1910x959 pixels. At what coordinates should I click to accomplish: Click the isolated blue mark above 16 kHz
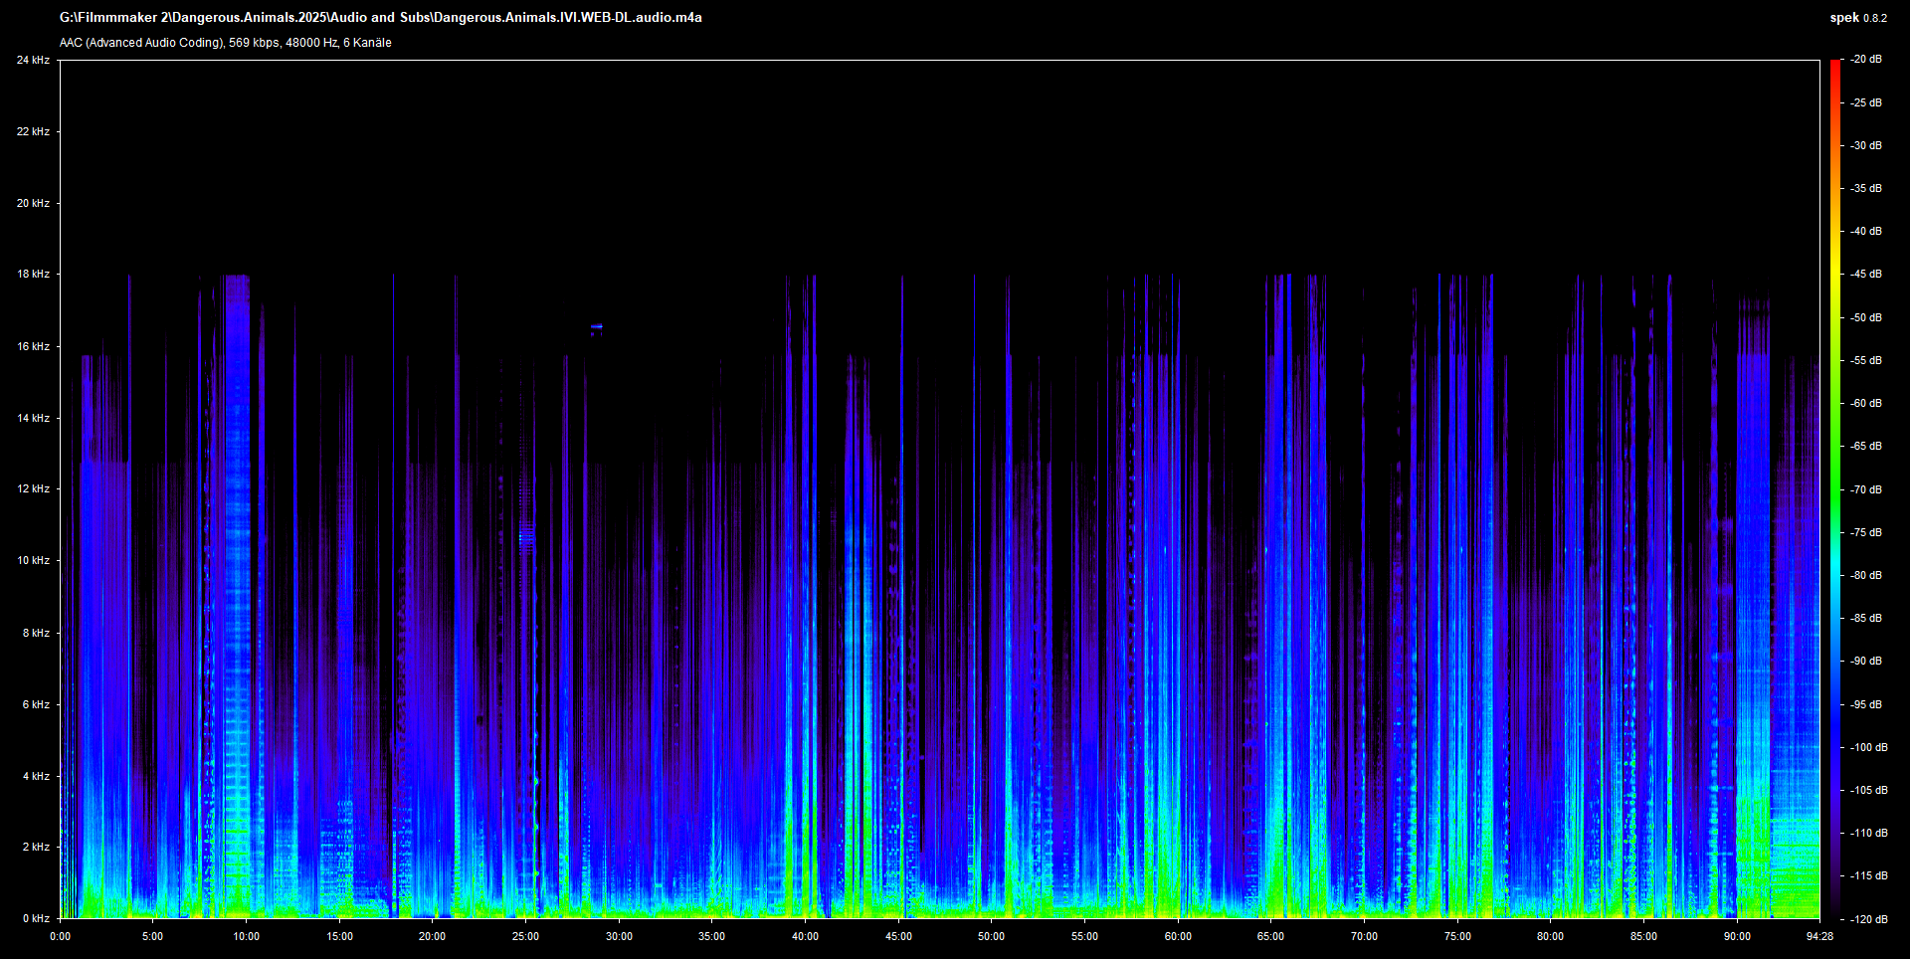[596, 326]
